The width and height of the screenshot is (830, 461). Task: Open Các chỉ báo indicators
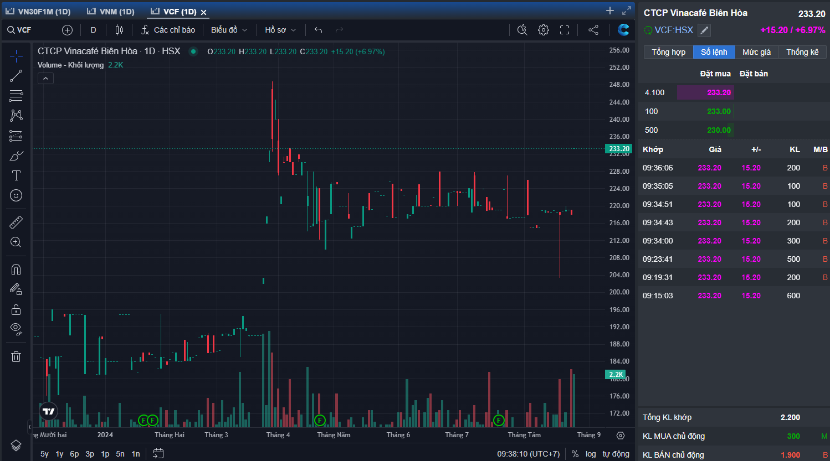pyautogui.click(x=168, y=30)
